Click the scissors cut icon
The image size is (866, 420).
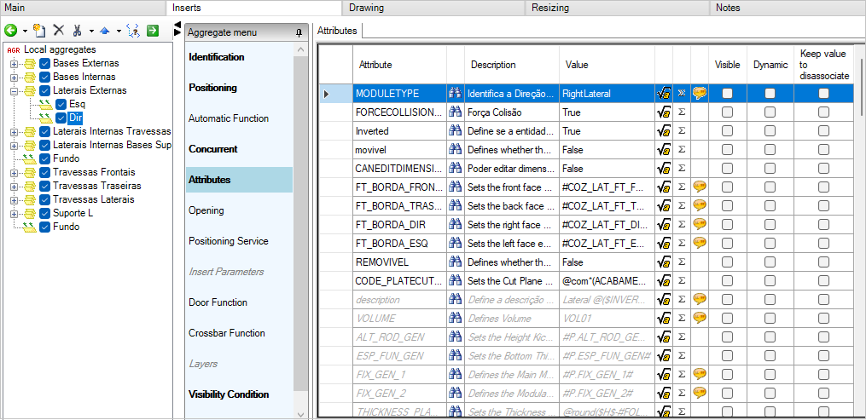click(x=78, y=31)
